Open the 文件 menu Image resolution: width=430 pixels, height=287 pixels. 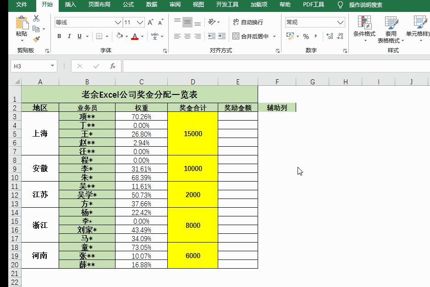pyautogui.click(x=22, y=5)
